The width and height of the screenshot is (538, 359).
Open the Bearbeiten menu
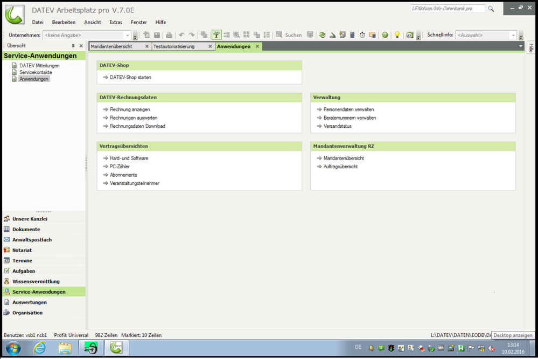coord(64,22)
